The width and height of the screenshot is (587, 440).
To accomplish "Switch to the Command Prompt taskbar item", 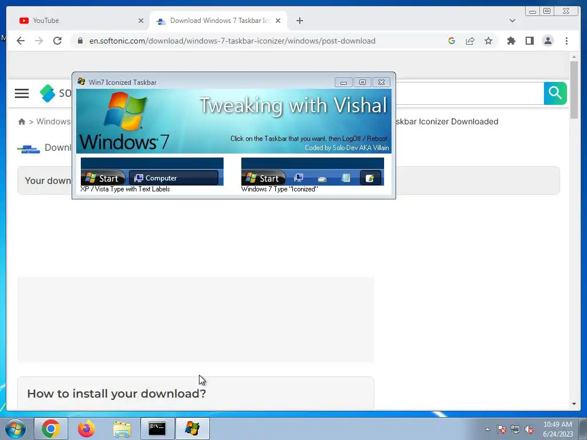I will (157, 429).
